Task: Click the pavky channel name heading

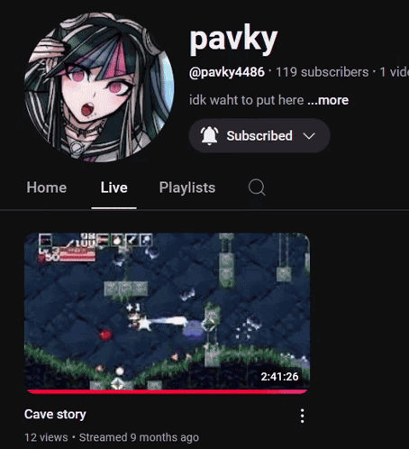Action: pos(233,40)
